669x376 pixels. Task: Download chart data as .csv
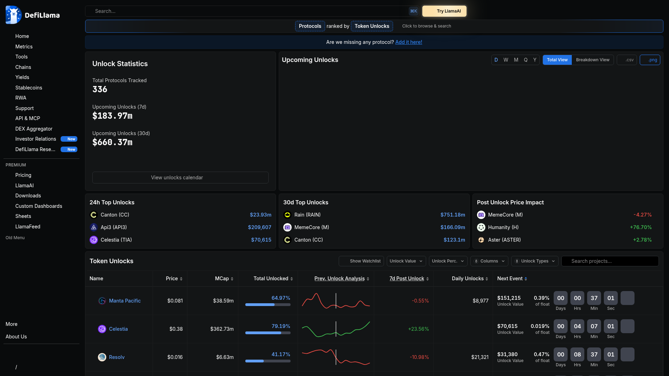coord(627,60)
